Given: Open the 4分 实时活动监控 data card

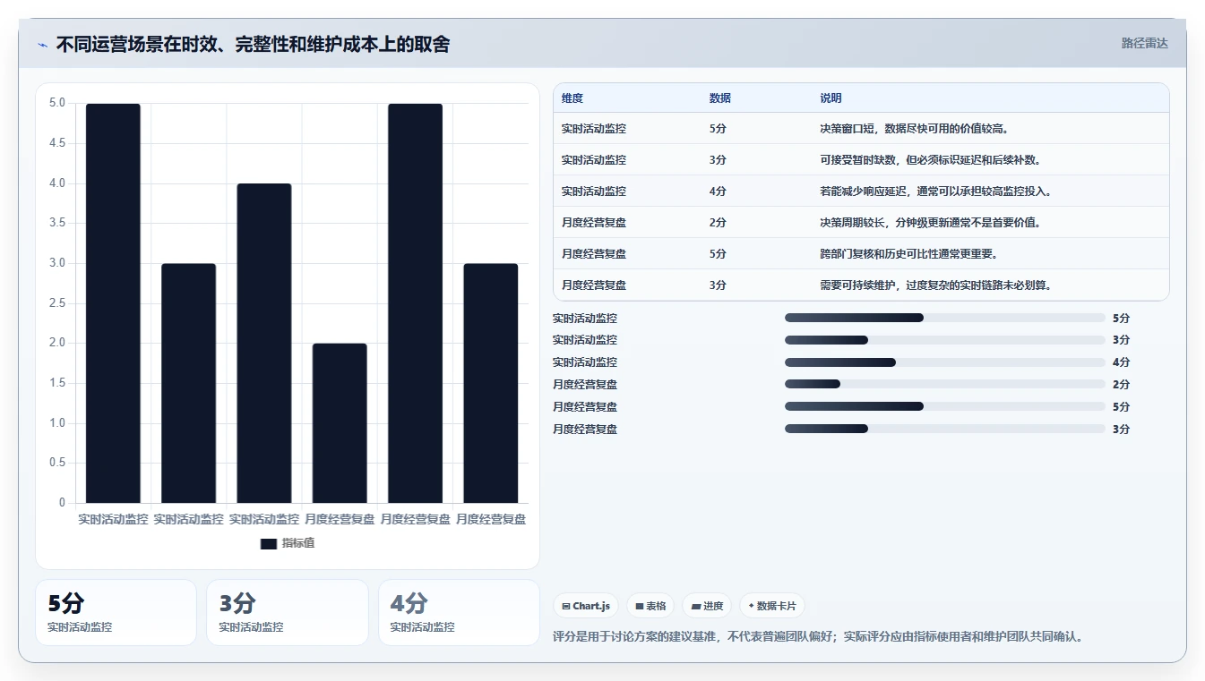Looking at the screenshot, I should pyautogui.click(x=459, y=612).
